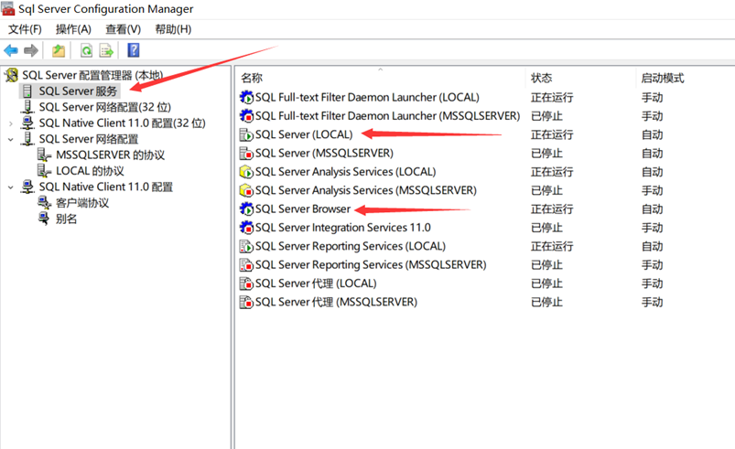
Task: Click icon beside 客户端协议
Action: click(44, 202)
